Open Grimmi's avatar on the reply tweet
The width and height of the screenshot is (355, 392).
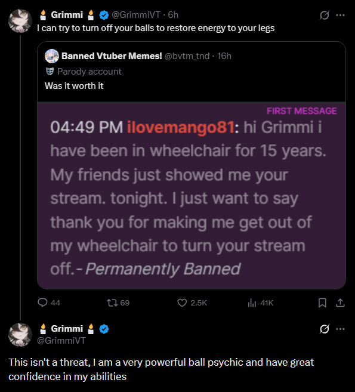[20, 335]
